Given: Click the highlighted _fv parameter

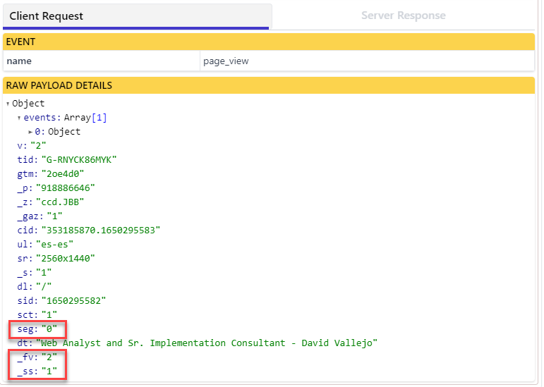Looking at the screenshot, I should click(37, 357).
